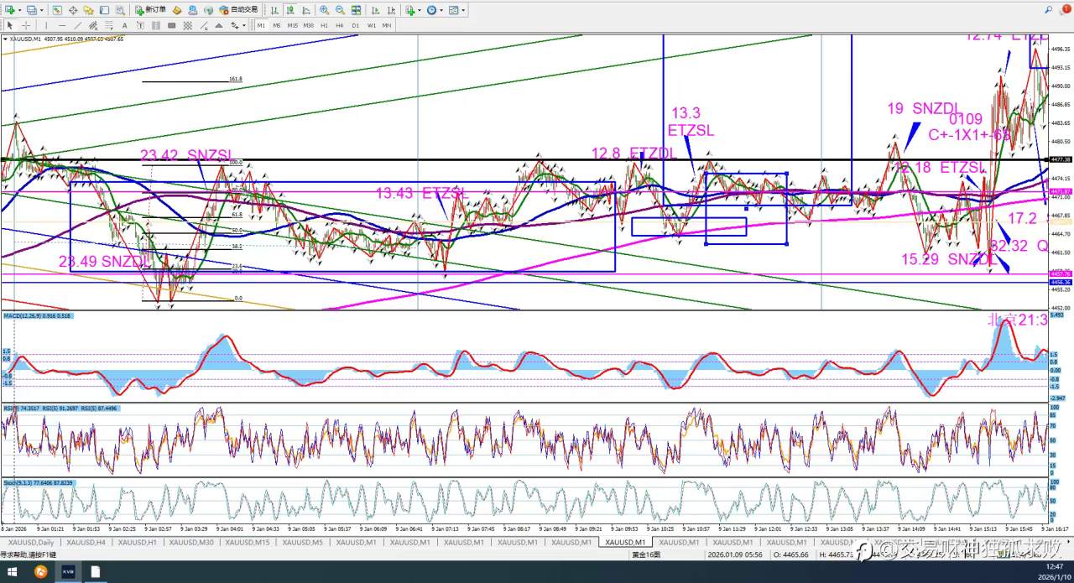Viewport: 1074px width, 583px height.
Task: Switch to the XAUUSD,M30 chart tab
Action: pos(190,542)
